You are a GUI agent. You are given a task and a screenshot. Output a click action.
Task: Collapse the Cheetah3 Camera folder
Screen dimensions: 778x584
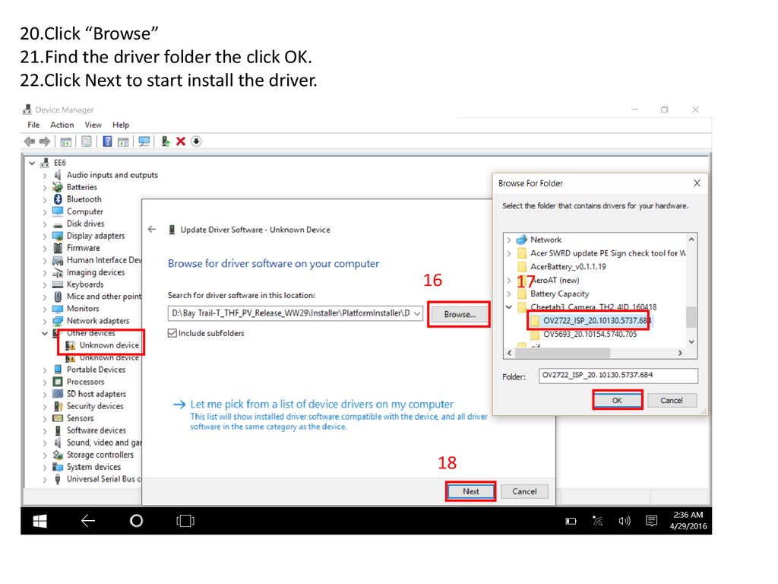click(x=508, y=307)
